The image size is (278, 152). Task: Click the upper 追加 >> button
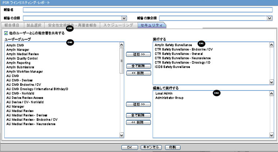tap(139, 54)
